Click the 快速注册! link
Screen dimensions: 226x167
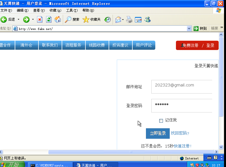tap(183, 146)
